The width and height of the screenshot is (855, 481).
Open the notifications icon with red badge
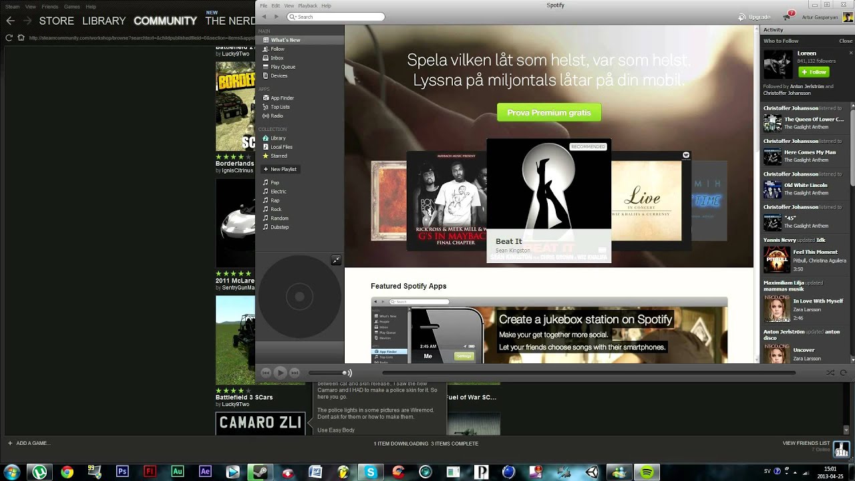789,16
